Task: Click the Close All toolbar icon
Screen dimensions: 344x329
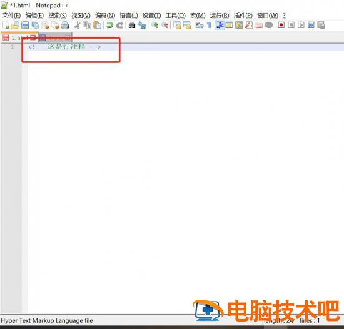Action: coord(55,26)
